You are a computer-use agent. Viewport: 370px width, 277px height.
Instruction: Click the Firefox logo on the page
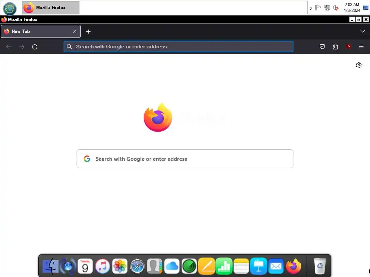[x=158, y=117]
